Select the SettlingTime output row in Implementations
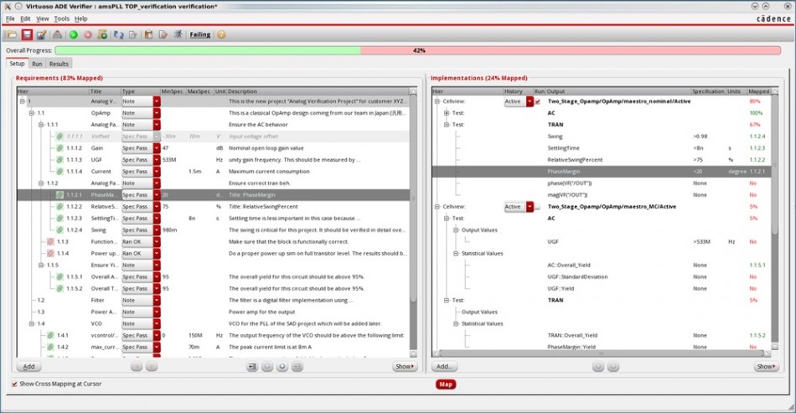The width and height of the screenshot is (796, 413). click(602, 148)
